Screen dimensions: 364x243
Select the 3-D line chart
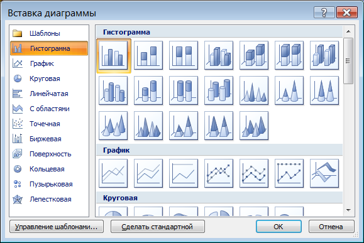click(x=324, y=173)
